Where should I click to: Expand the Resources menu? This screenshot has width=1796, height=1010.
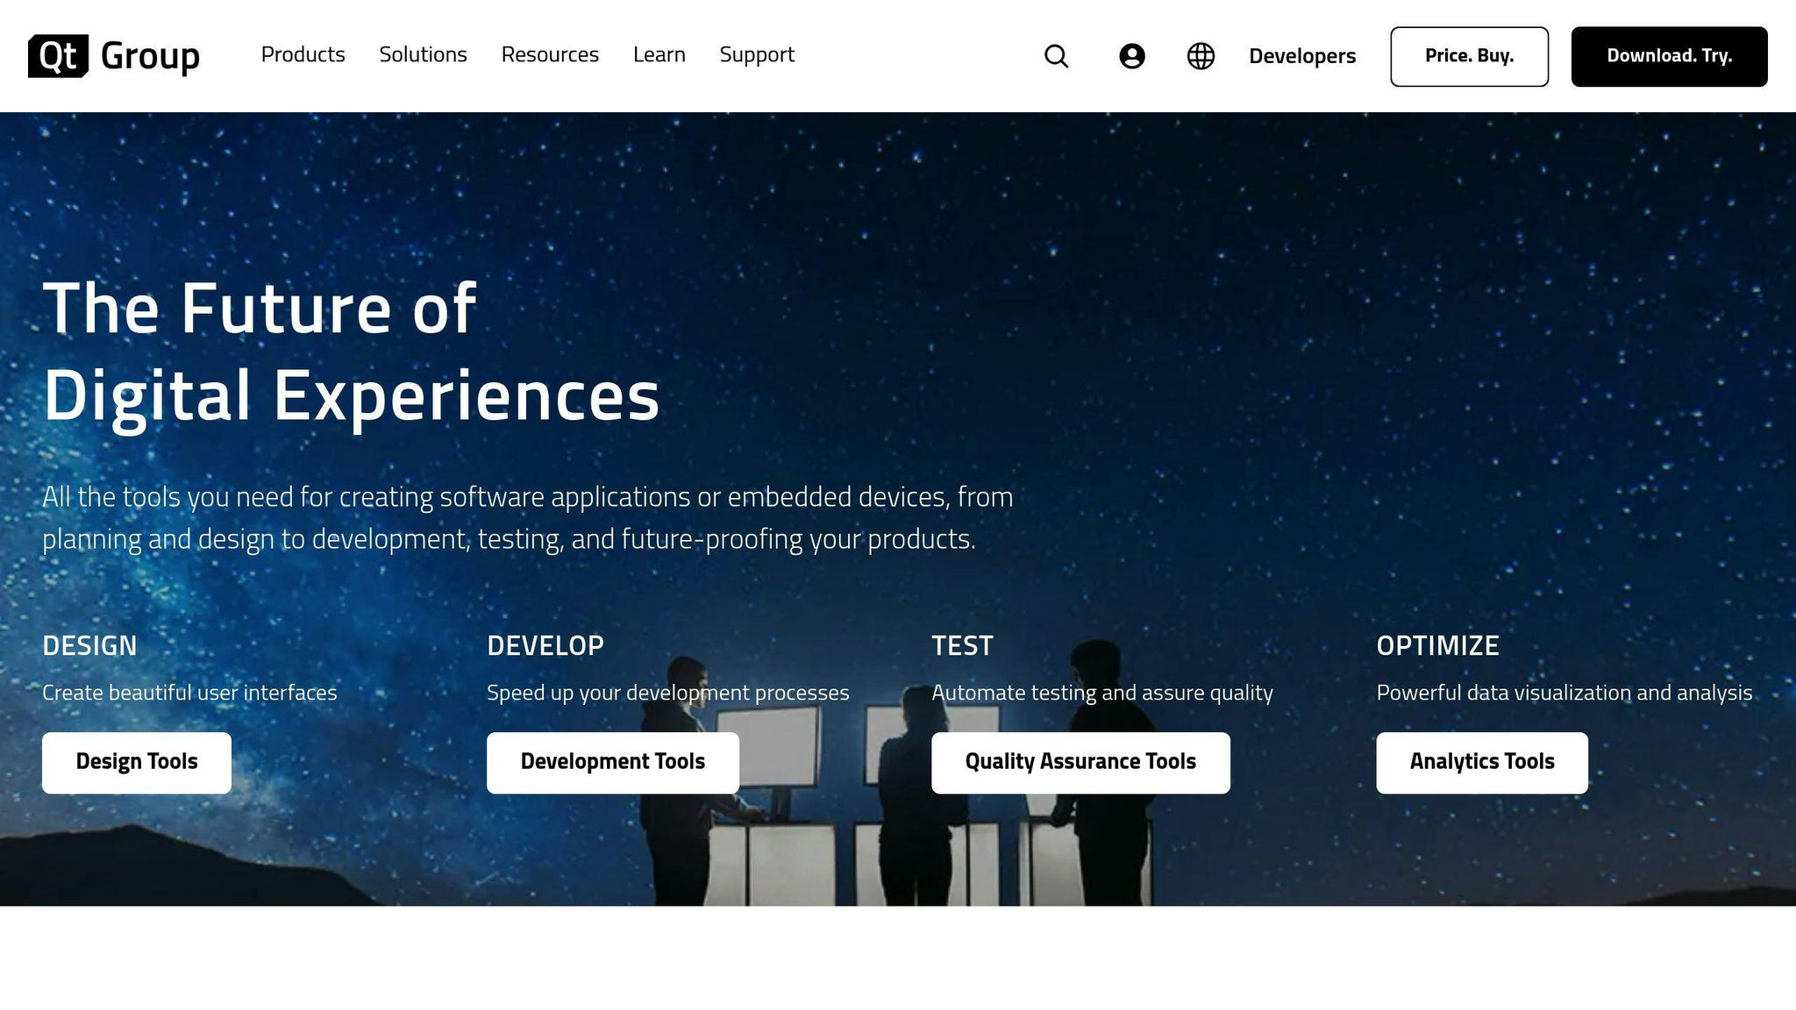550,54
